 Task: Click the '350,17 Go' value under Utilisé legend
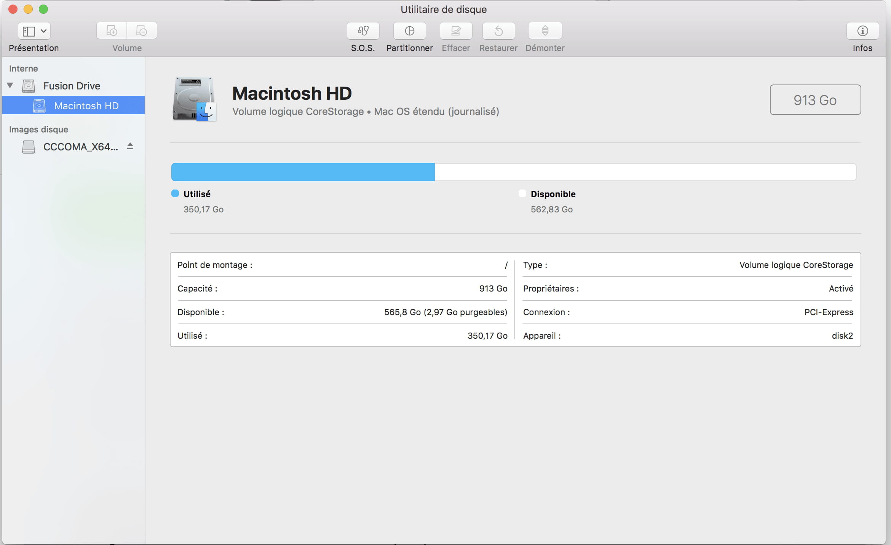(203, 209)
